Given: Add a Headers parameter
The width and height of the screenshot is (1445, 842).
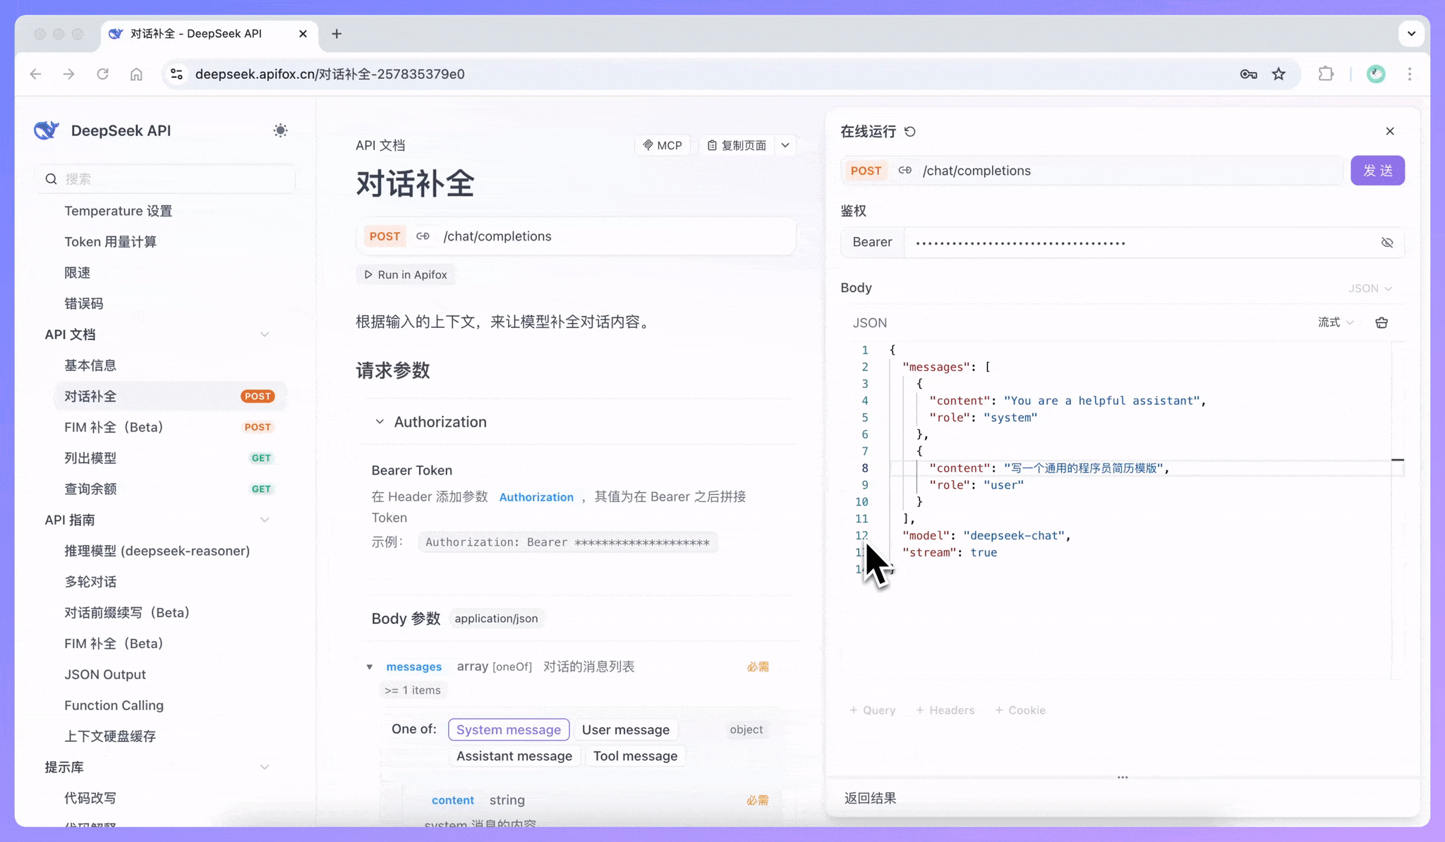Looking at the screenshot, I should (945, 710).
